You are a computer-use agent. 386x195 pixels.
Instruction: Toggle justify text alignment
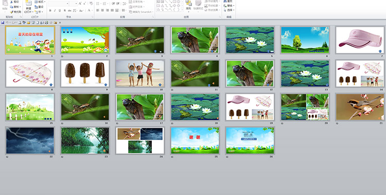click(x=112, y=10)
